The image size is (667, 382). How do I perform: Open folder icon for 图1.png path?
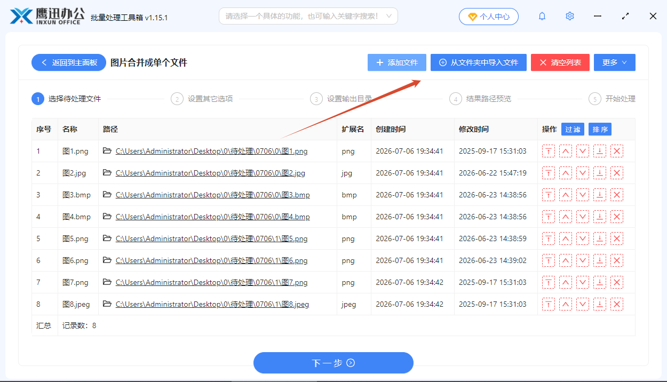click(107, 151)
